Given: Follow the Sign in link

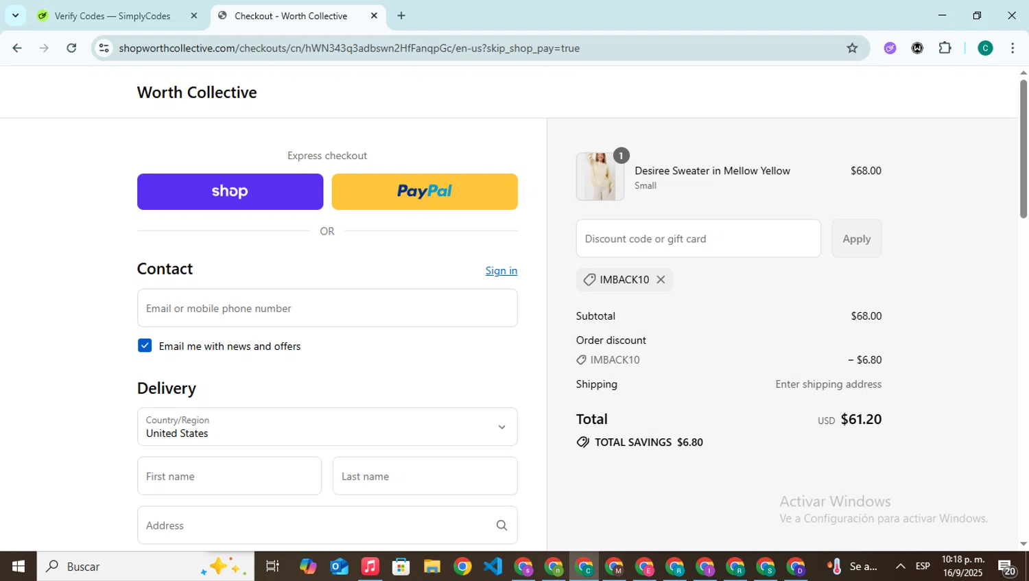Looking at the screenshot, I should [501, 270].
